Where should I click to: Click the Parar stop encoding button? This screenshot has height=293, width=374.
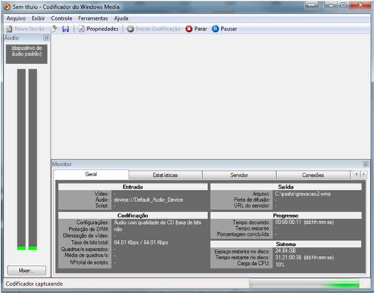click(196, 29)
